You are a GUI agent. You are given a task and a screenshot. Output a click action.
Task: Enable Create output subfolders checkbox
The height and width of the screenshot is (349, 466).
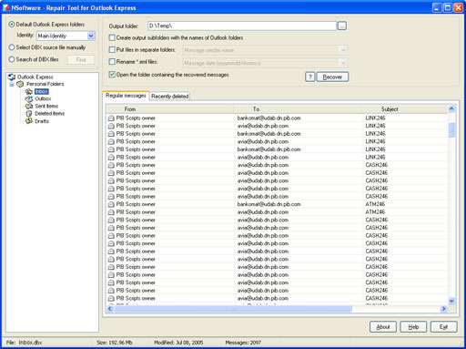tap(112, 37)
